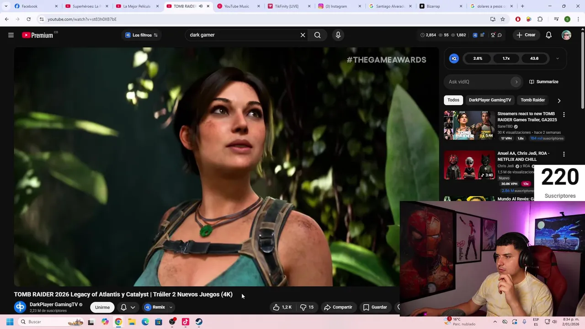
Task: Click the 2.6% vidIQ metric pill
Action: pyautogui.click(x=478, y=58)
